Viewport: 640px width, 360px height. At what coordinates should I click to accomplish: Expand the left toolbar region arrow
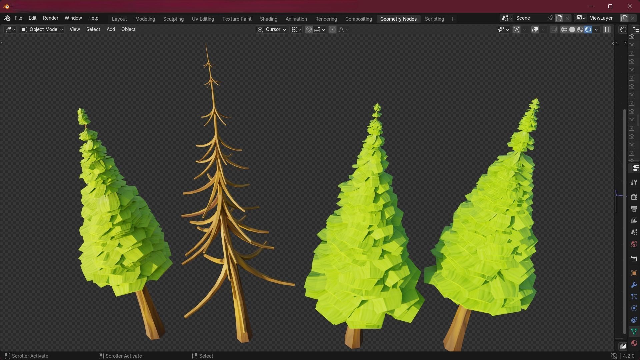pos(2,43)
